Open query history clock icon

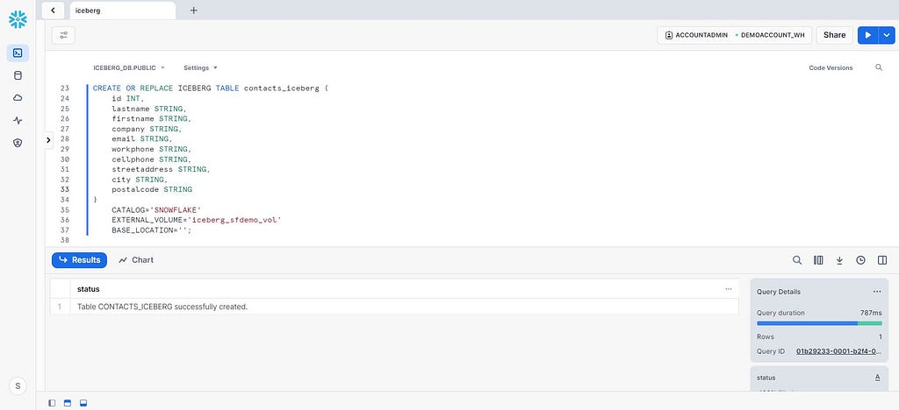(860, 260)
